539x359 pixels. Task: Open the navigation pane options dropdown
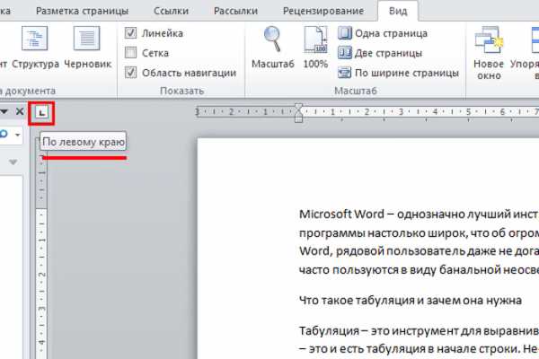click(4, 111)
